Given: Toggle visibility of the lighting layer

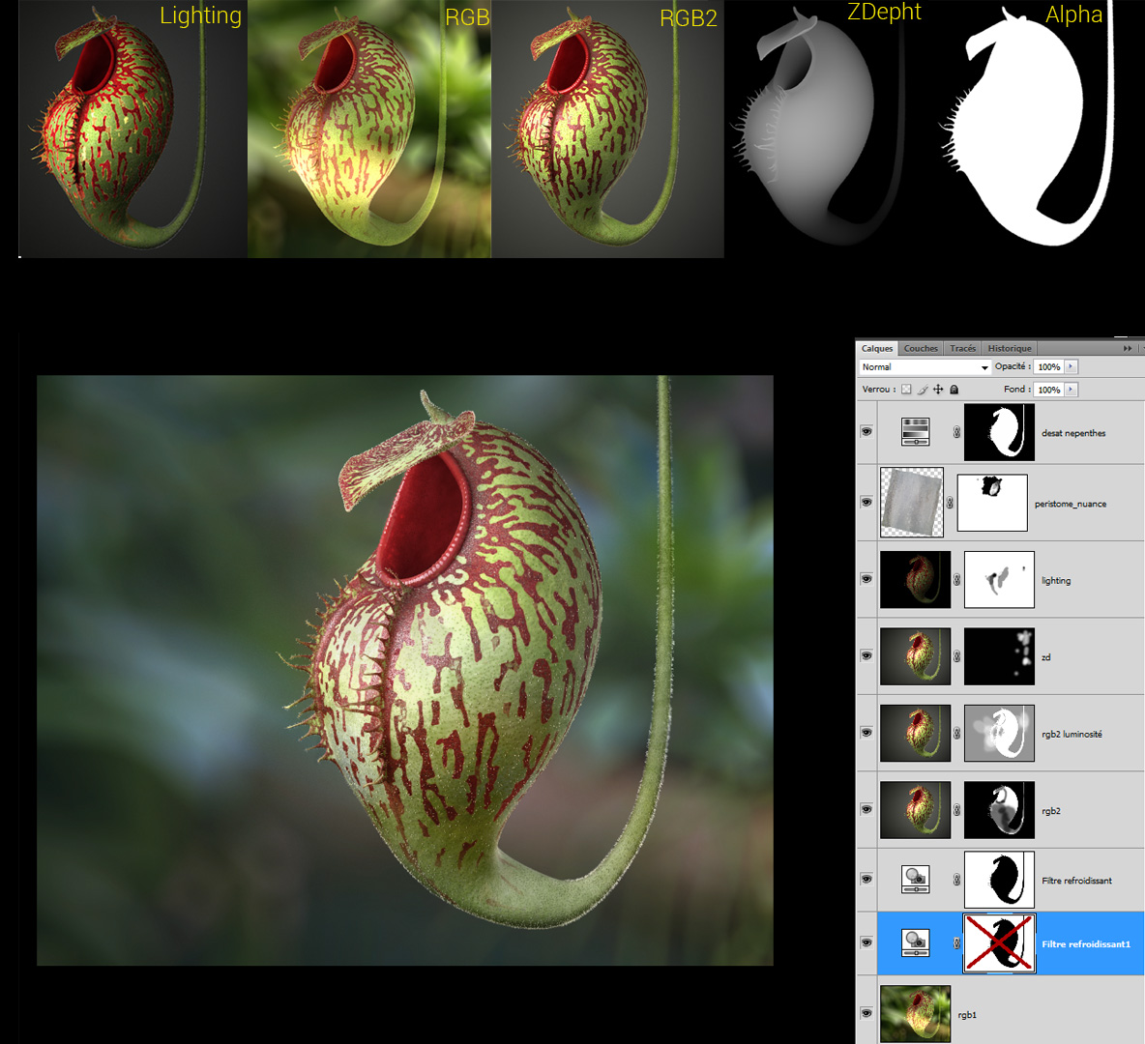Looking at the screenshot, I should [866, 579].
